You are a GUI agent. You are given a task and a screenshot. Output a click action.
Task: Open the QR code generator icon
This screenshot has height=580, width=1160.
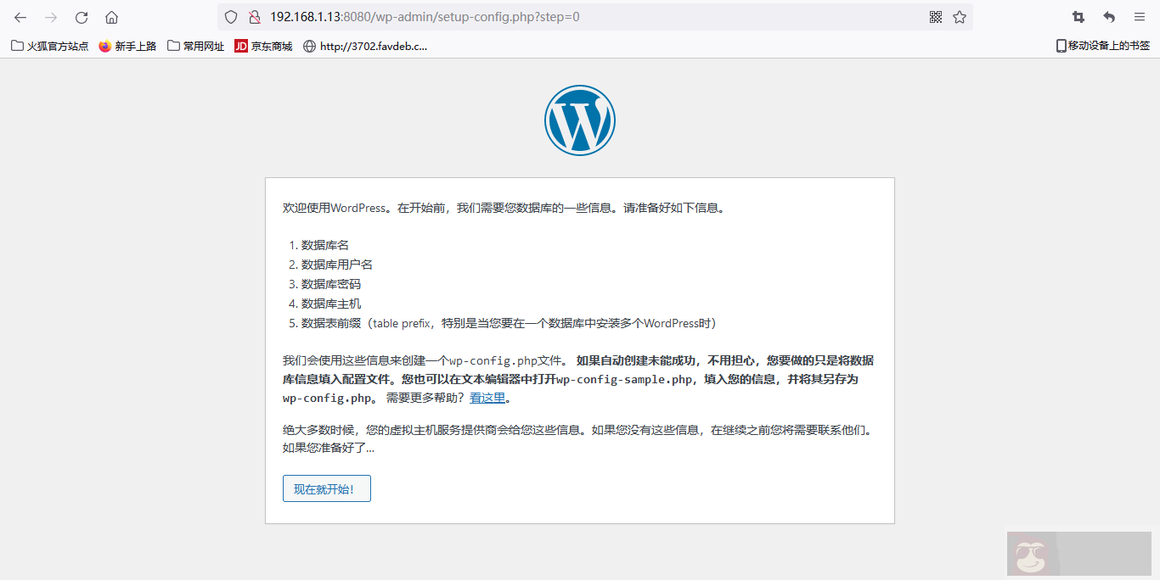tap(935, 16)
